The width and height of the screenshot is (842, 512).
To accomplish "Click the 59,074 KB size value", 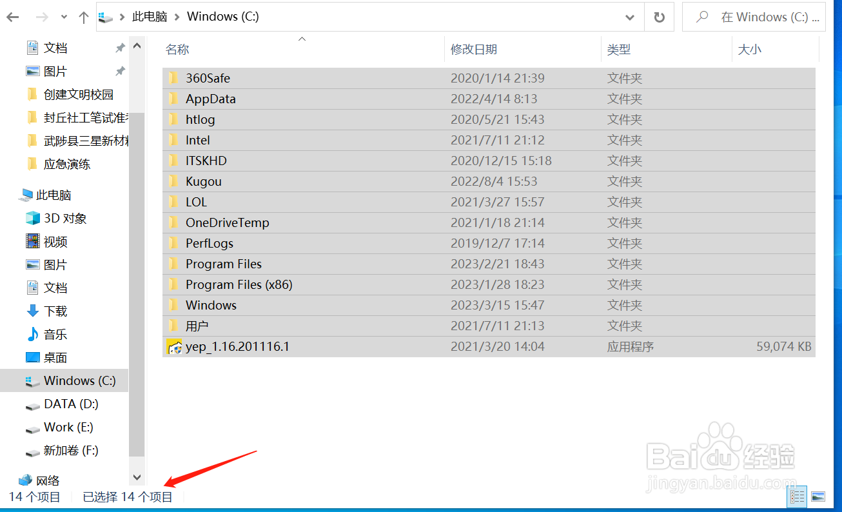I will [783, 346].
